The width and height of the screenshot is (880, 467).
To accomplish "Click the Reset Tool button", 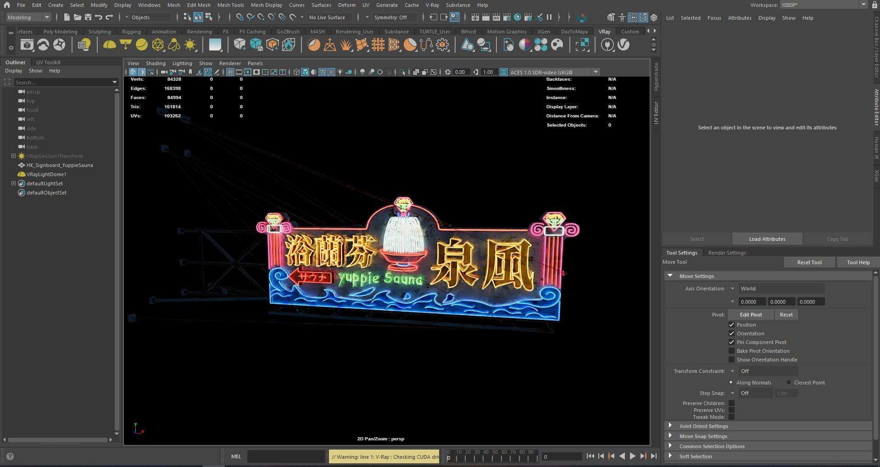I will point(809,262).
